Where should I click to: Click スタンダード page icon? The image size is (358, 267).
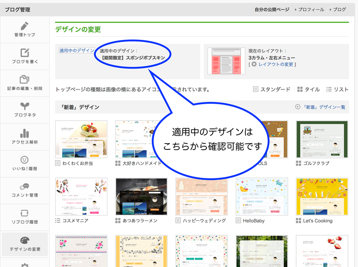(256, 89)
